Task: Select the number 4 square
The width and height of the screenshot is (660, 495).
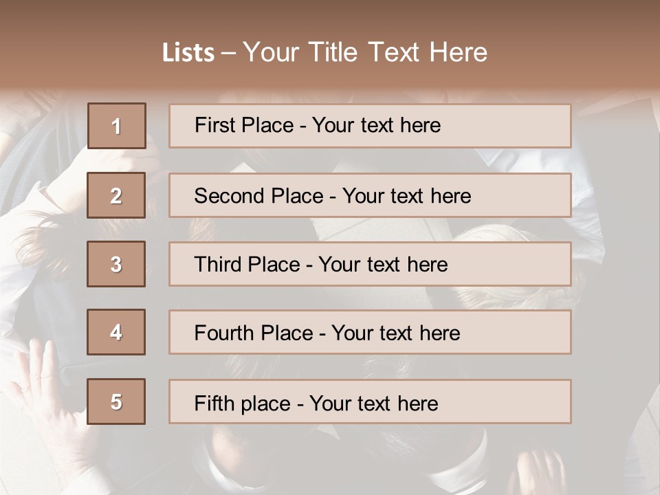Action: click(116, 332)
